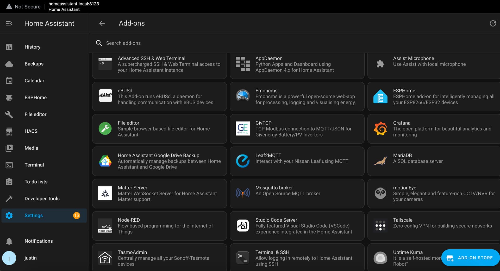Navigate to Calendar in the sidebar
The width and height of the screenshot is (500, 271).
[x=44, y=81]
